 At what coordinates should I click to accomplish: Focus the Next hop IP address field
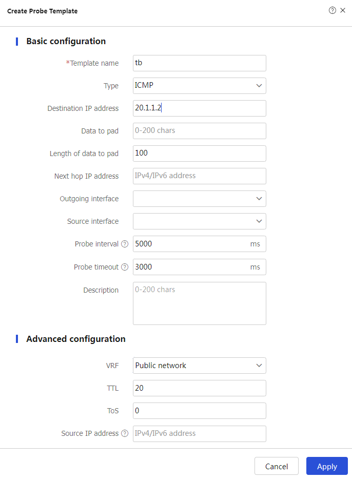coord(200,176)
